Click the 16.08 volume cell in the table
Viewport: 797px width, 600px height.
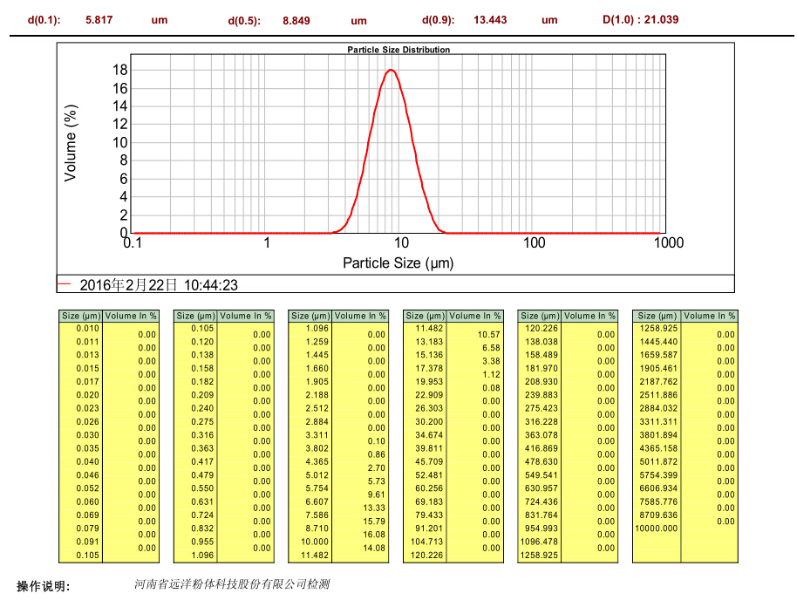tap(374, 535)
